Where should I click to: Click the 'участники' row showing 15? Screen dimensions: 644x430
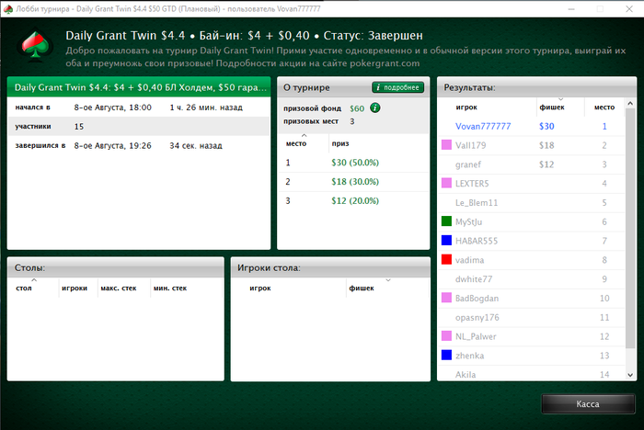pyautogui.click(x=139, y=127)
